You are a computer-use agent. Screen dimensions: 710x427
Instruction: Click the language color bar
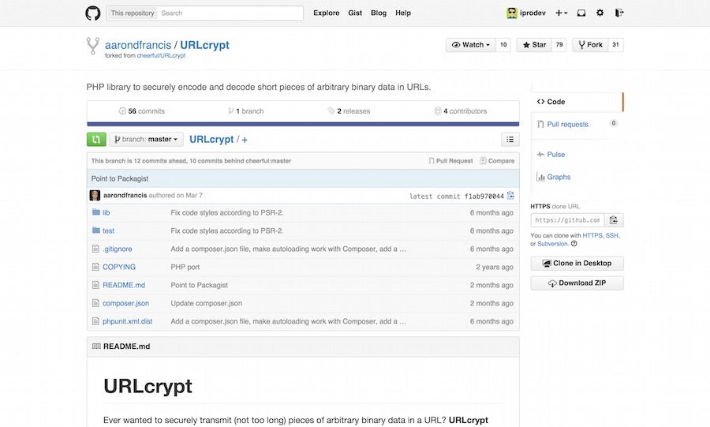(x=303, y=124)
